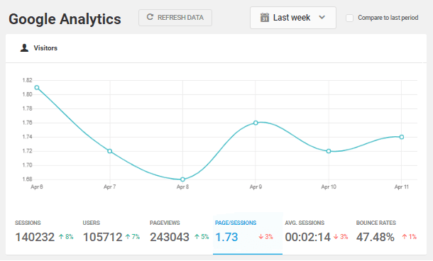433x261 pixels.
Task: Click the Apr 8 data point on chart
Action: pyautogui.click(x=182, y=179)
